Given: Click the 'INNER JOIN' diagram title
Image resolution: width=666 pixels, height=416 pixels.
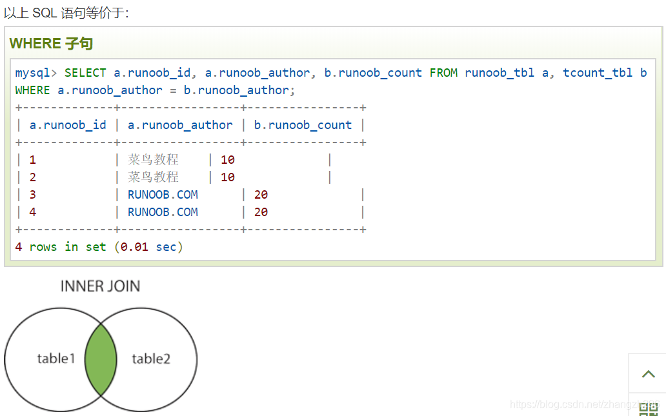Looking at the screenshot, I should pyautogui.click(x=100, y=286).
